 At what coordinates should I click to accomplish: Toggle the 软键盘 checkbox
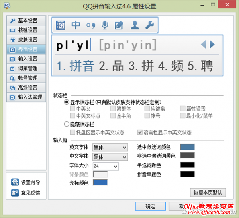pos(147,109)
